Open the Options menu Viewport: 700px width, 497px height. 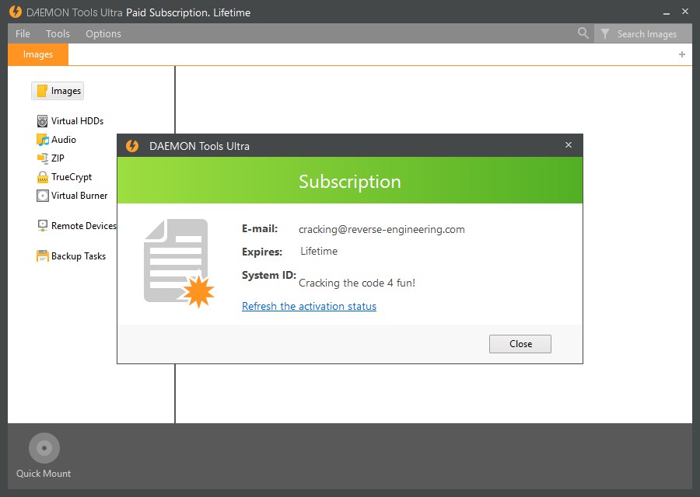coord(103,34)
